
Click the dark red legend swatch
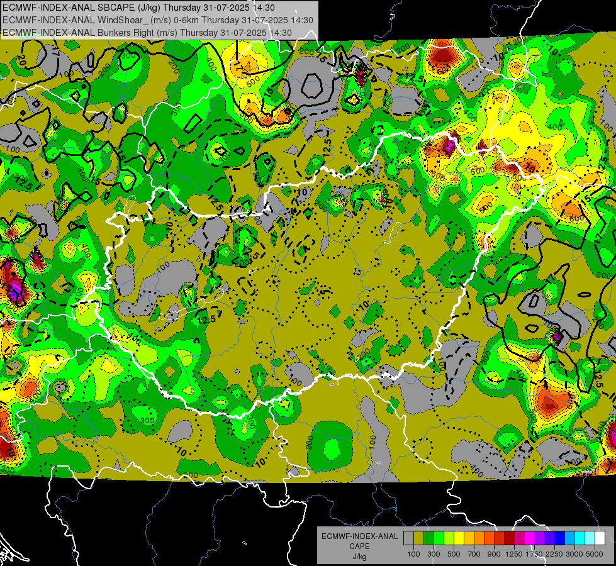pos(509,538)
